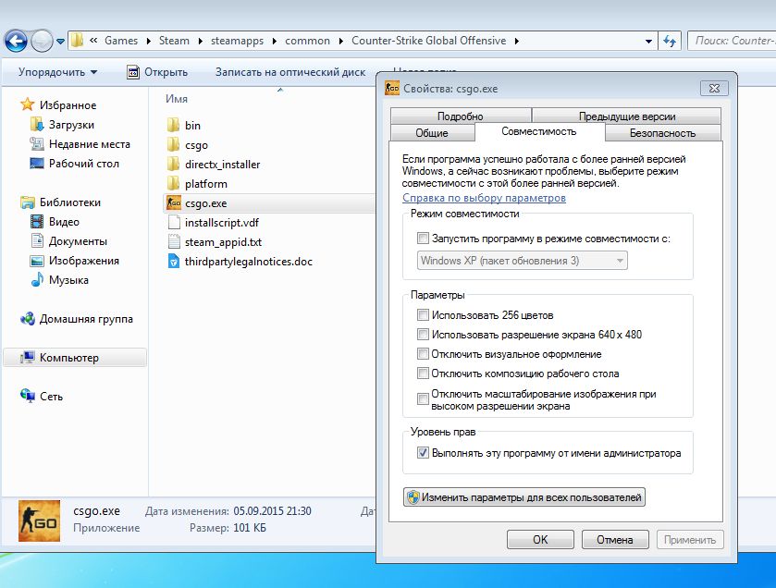Expand the Упорядочить menu dropdown
This screenshot has height=588, width=776.
58,72
